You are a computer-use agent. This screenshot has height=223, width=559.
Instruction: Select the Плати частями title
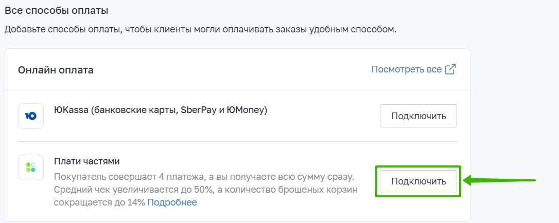click(x=87, y=161)
